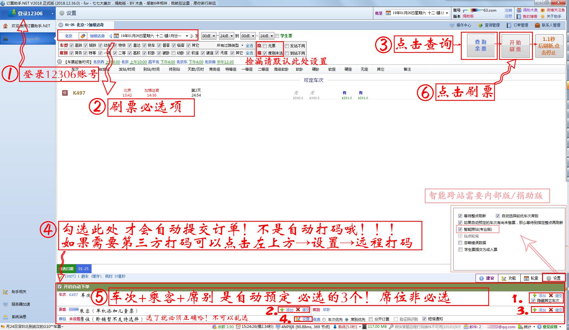The height and width of the screenshot is (330, 569).
Task: Add a train with 车次 添加
Action: [x=540, y=295]
